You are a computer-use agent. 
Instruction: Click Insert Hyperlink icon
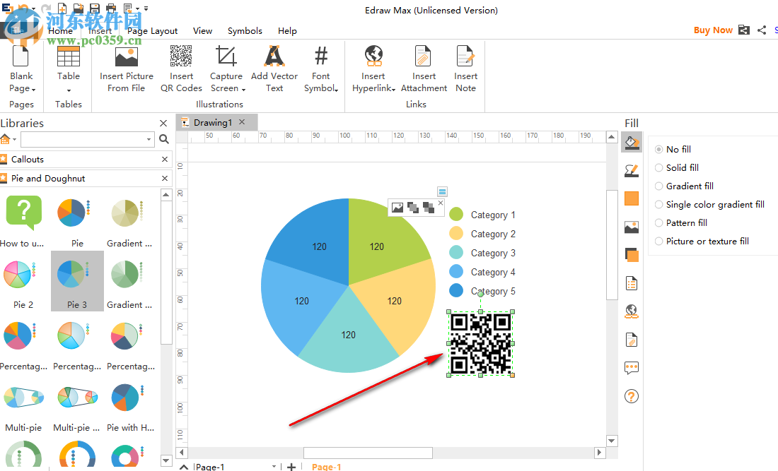click(373, 56)
